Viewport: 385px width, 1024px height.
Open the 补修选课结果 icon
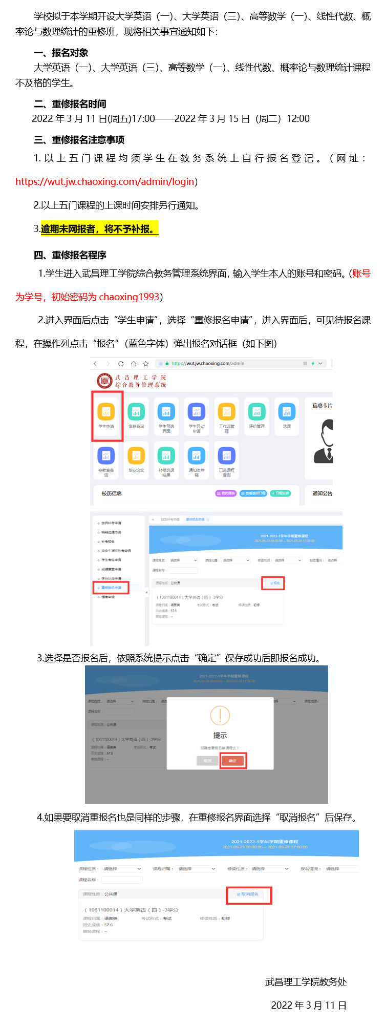[166, 455]
